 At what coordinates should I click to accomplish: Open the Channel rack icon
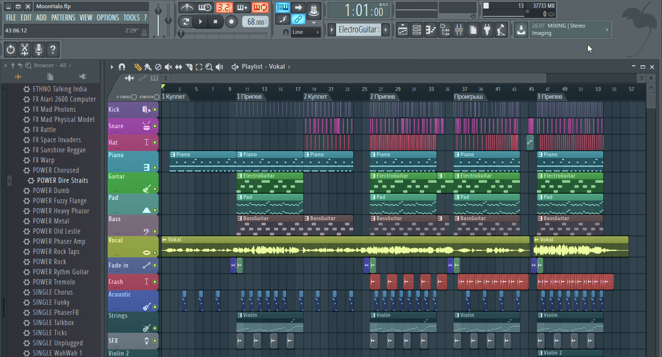[416, 30]
